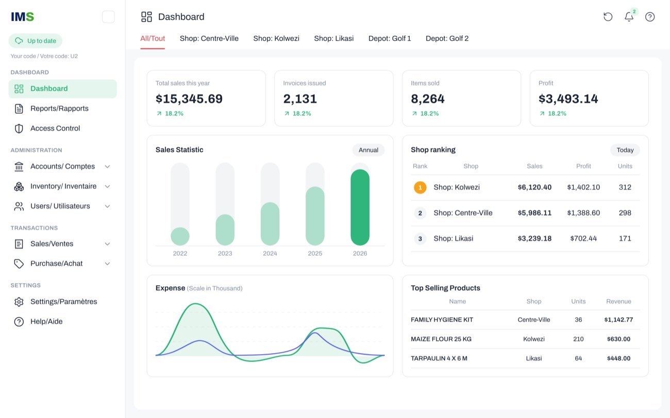Screen dimensions: 670x418
Task: Open the Dashboard sidebar item
Action: 62,89
